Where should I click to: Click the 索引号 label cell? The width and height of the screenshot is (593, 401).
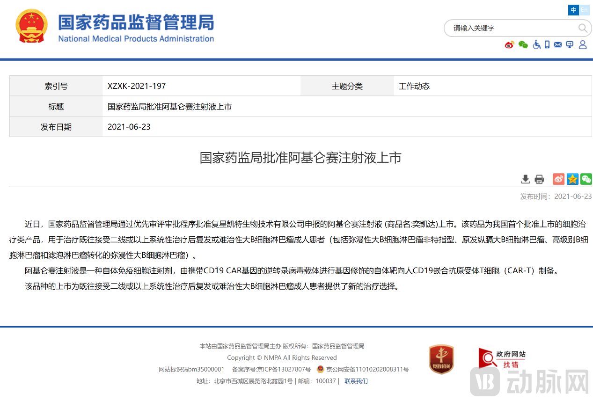click(56, 86)
